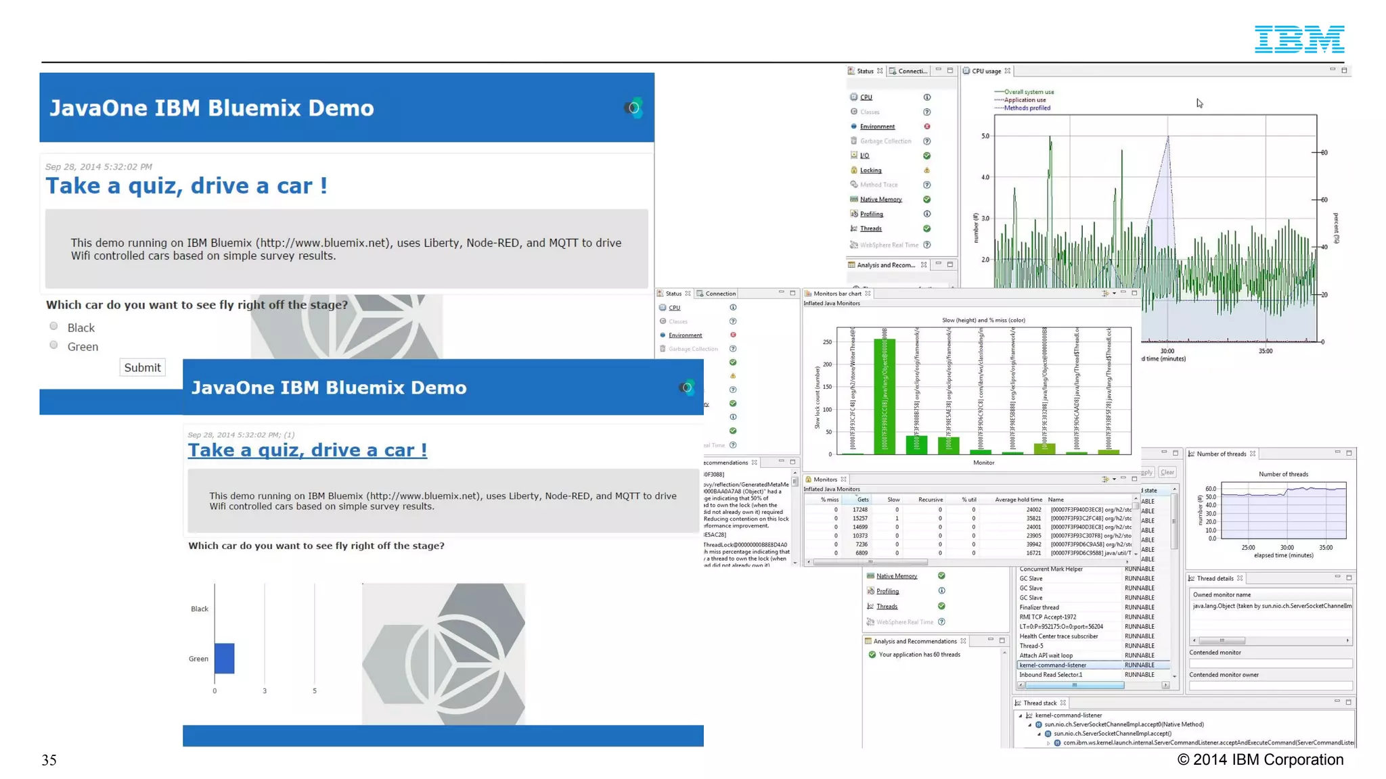Open the underlined Take a quiz link
Screen dimensions: 1386x779
[307, 450]
